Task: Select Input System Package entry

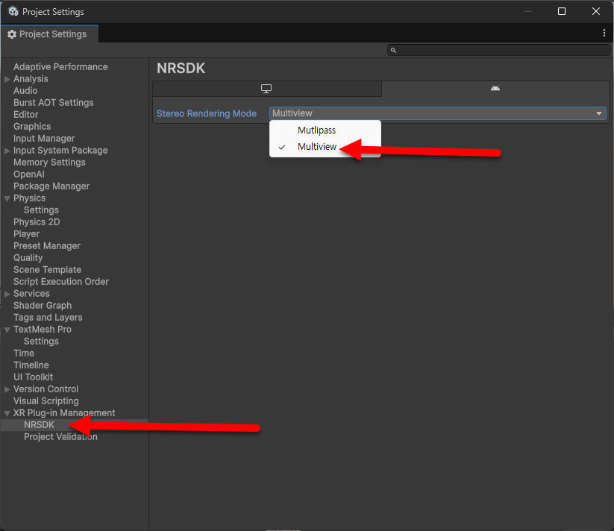Action: (60, 150)
